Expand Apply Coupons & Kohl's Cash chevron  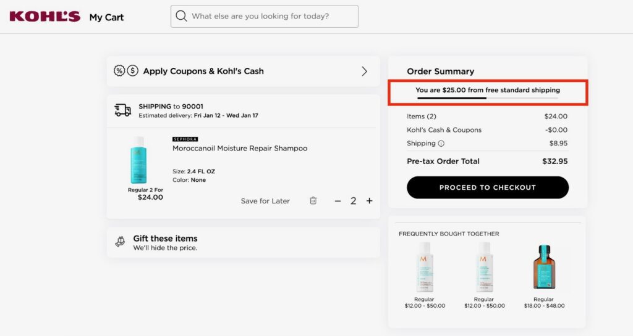point(364,71)
